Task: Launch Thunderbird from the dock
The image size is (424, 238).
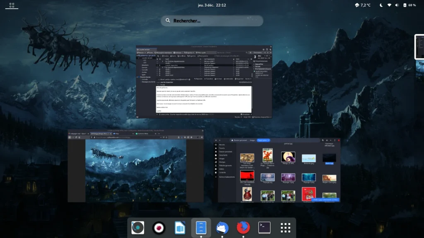Action: click(x=222, y=228)
